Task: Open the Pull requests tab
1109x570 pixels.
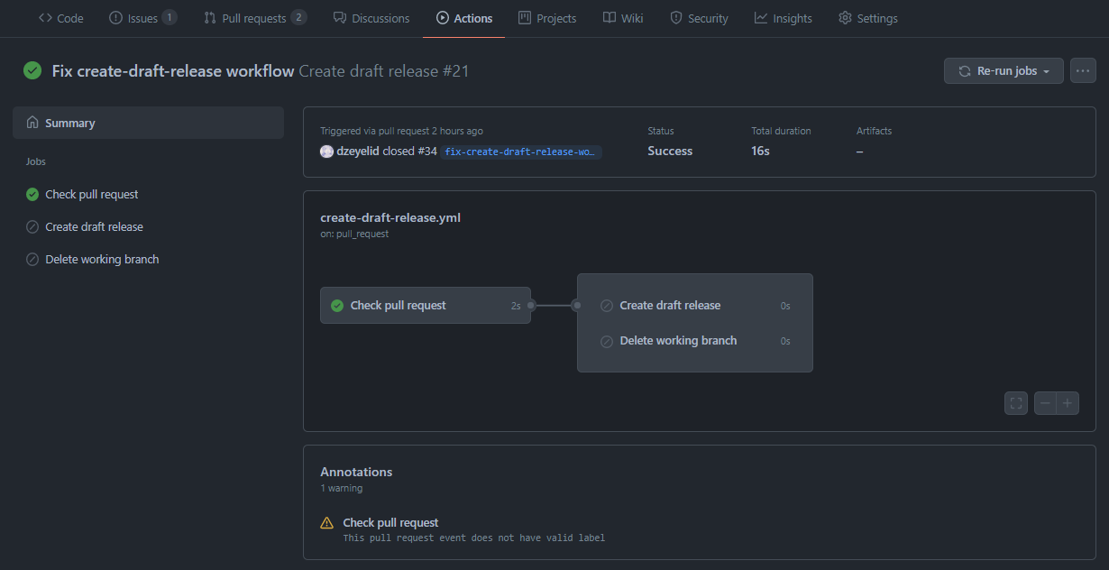Action: 255,17
